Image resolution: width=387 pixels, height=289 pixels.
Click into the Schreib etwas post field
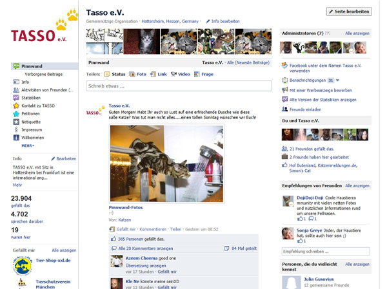[x=179, y=86]
